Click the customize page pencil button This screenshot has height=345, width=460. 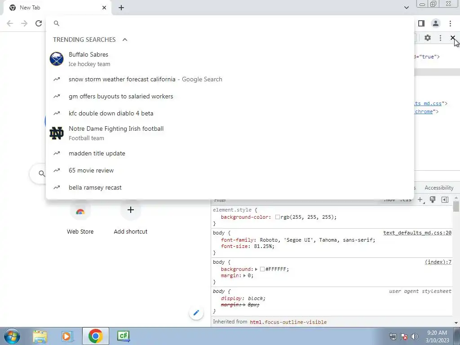point(196,313)
